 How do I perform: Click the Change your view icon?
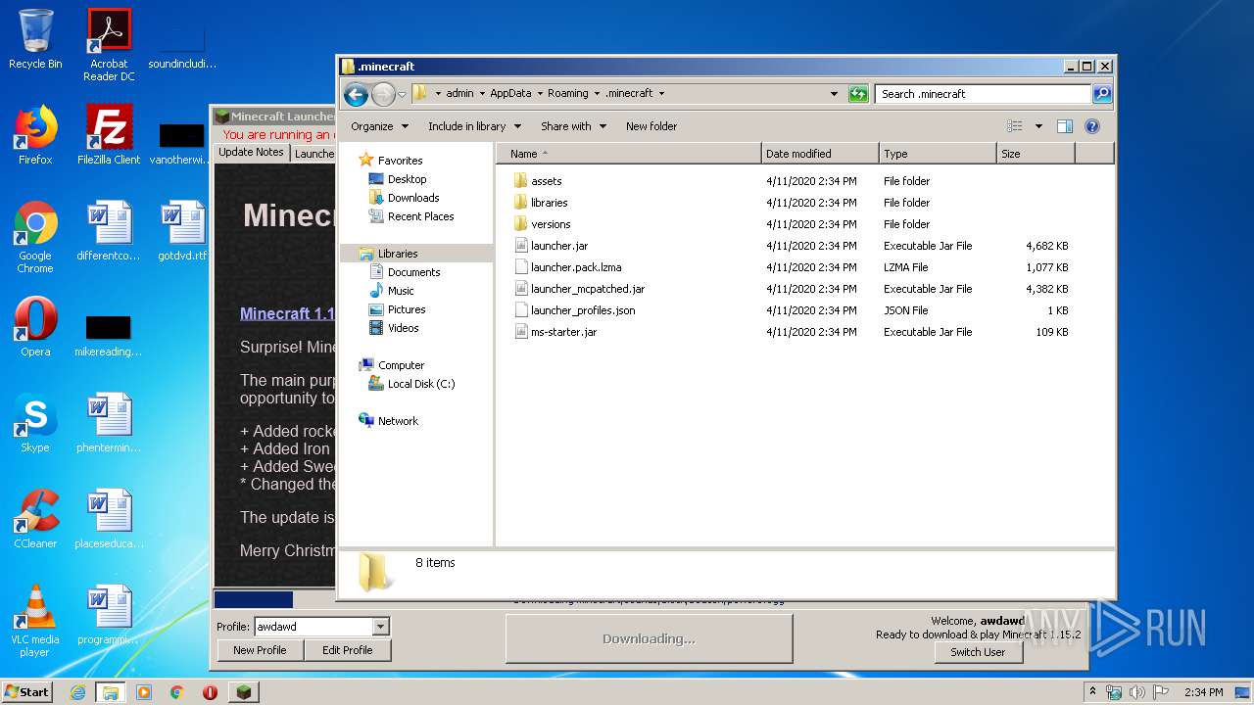pyautogui.click(x=1015, y=126)
